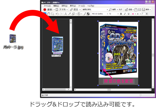Select the pen drawing tool
This screenshot has height=107, width=156.
(84, 14)
